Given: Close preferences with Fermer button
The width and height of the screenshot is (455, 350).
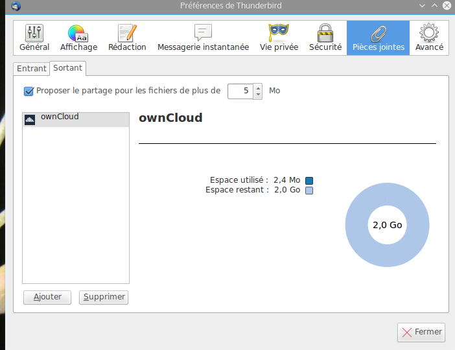Looking at the screenshot, I should click(x=421, y=332).
